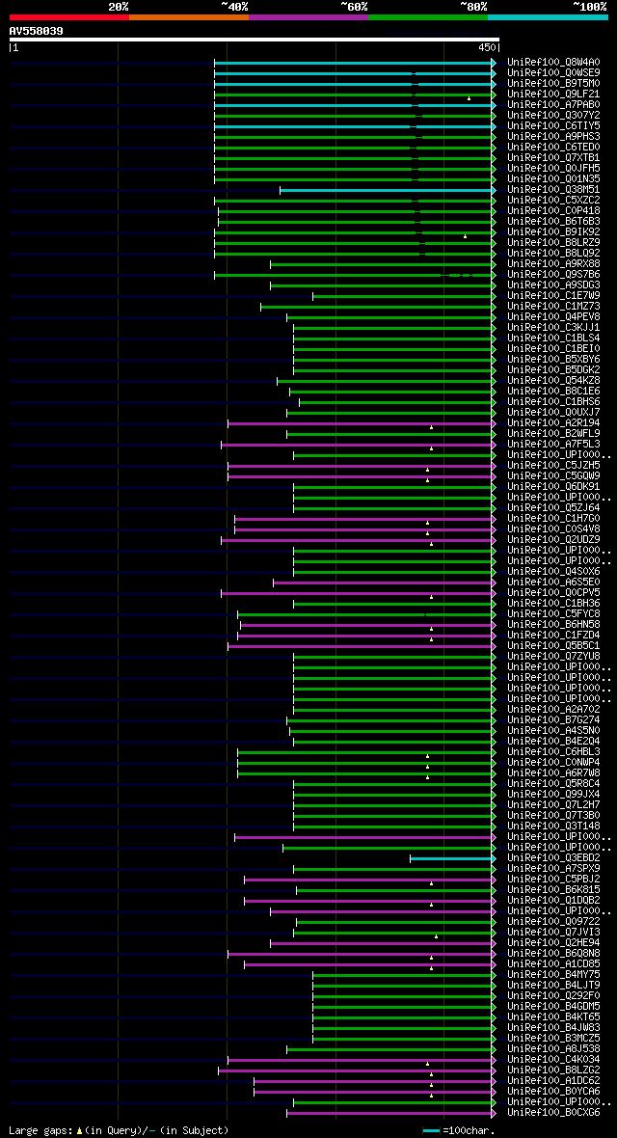Select the UniRef100_Q54KZ8 label
Screen dimensions: 617x1138
[553, 381]
